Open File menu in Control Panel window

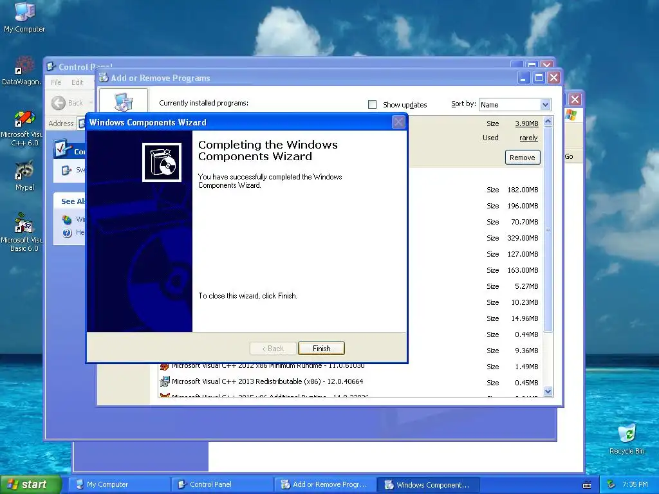[x=56, y=82]
